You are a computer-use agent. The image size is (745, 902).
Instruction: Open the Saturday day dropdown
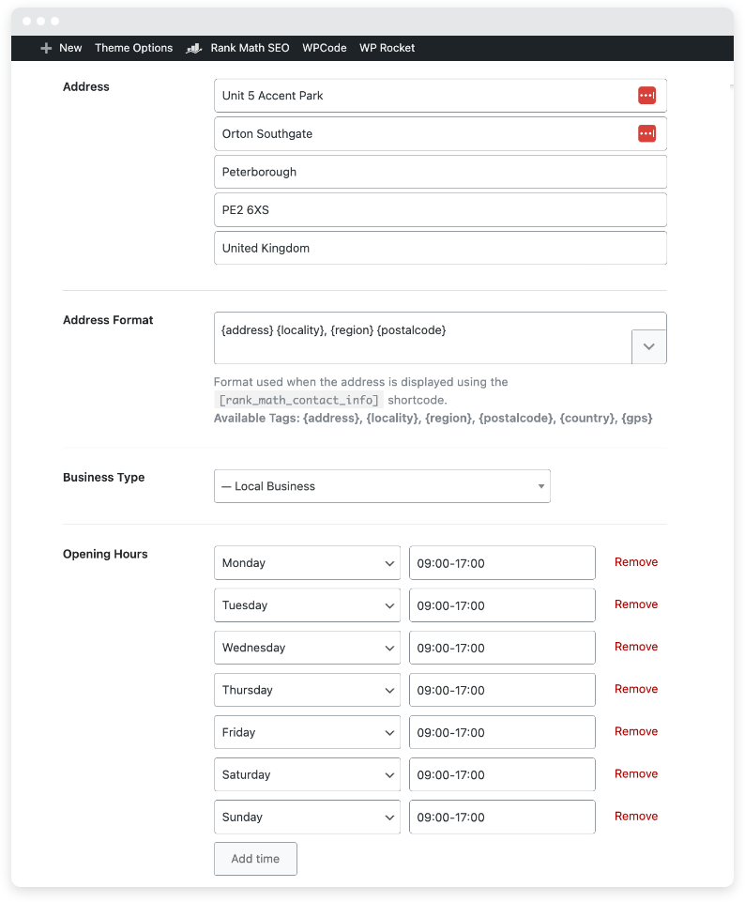[307, 774]
